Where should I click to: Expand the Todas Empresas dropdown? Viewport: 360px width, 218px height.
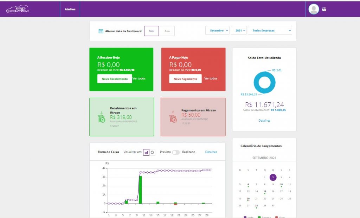pyautogui.click(x=270, y=31)
